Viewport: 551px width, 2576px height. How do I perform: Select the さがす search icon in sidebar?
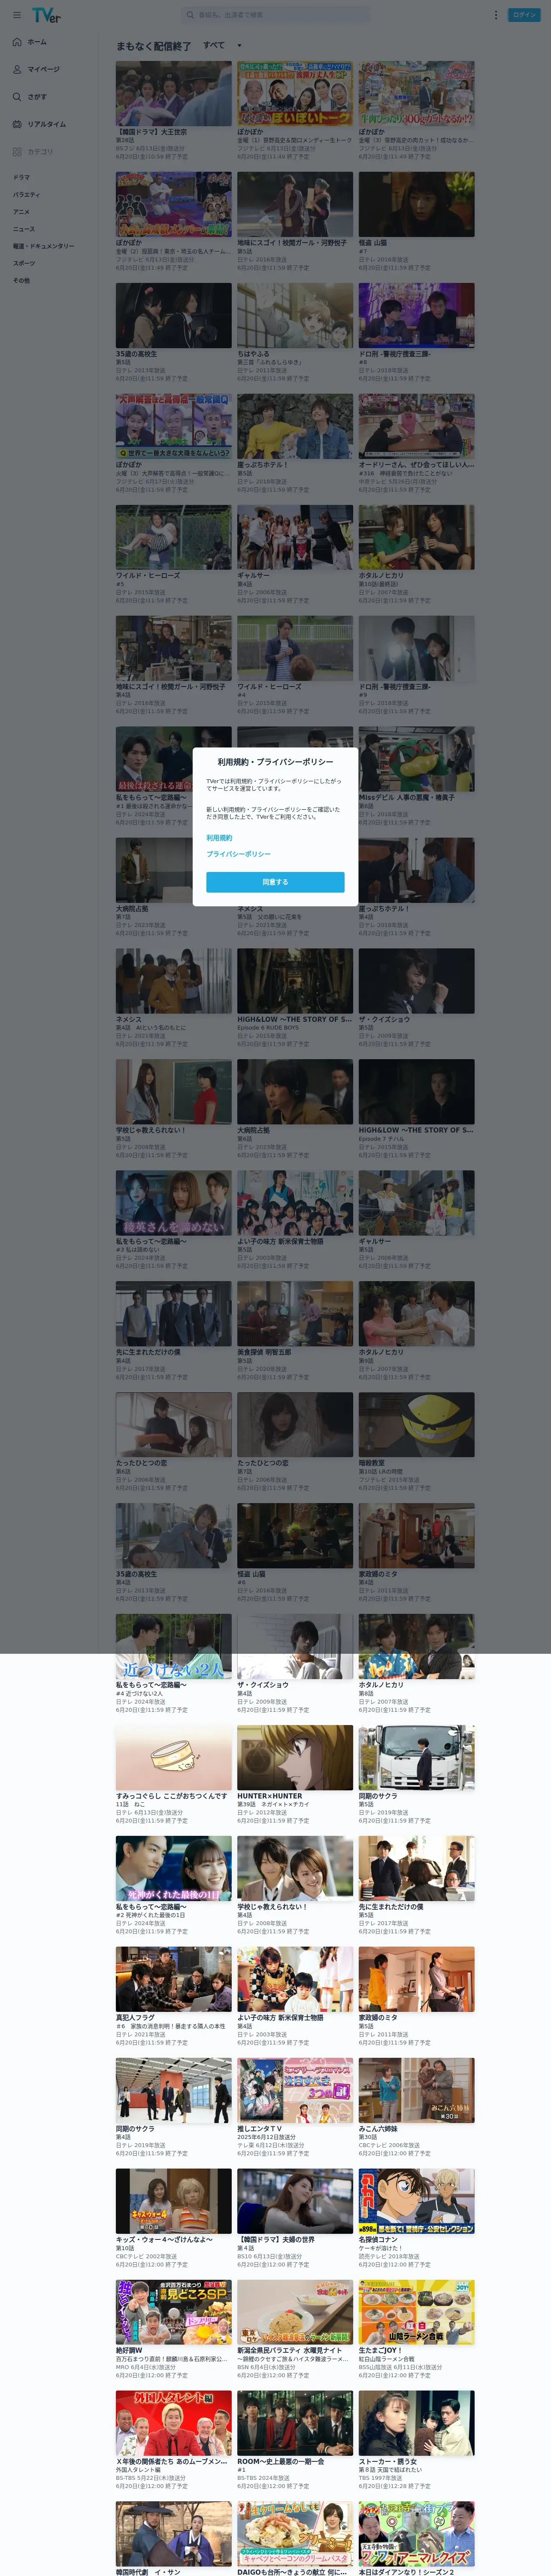(x=17, y=97)
